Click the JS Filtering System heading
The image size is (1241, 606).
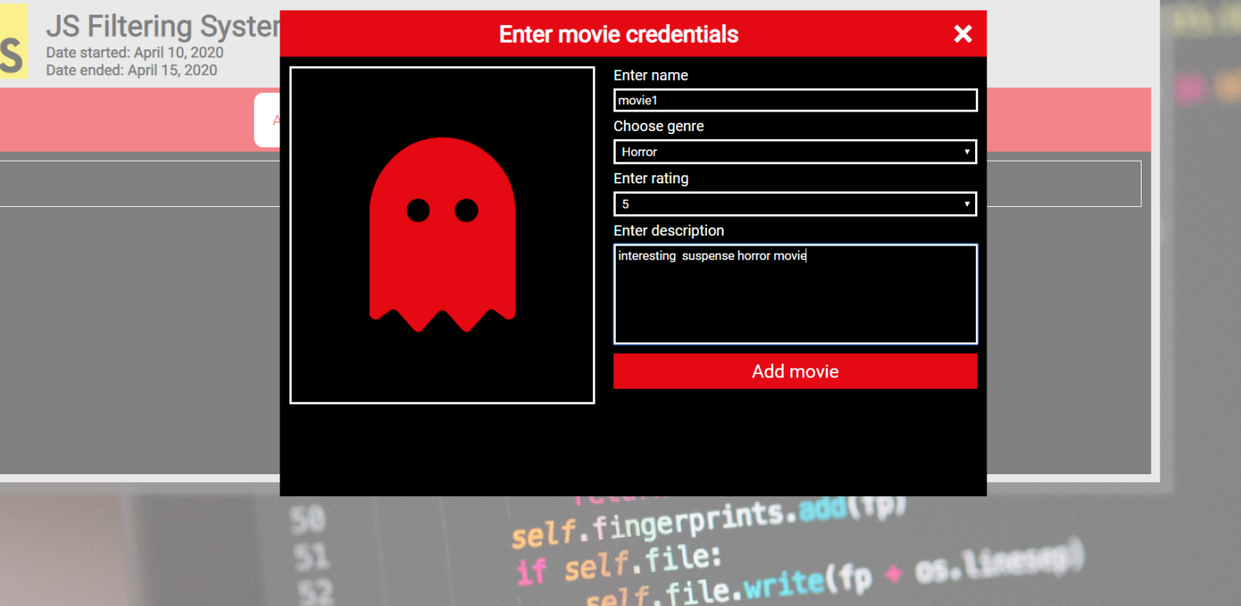tap(162, 27)
